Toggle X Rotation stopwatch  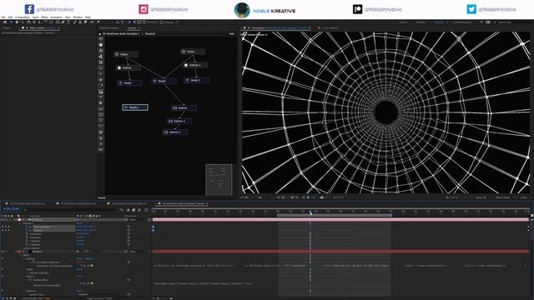pos(27,237)
